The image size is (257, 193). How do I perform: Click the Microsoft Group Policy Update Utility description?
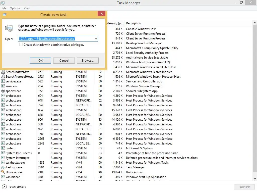(152, 48)
